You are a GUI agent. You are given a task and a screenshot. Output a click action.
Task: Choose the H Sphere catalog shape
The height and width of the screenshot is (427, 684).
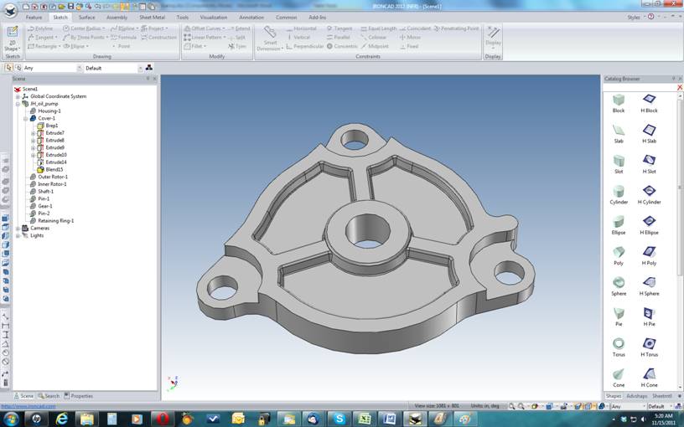650,282
